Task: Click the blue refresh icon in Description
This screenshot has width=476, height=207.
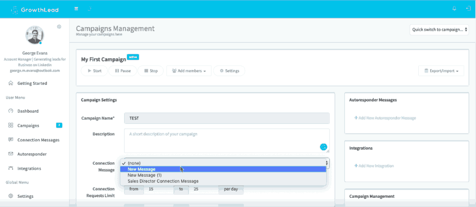Action: [323, 147]
